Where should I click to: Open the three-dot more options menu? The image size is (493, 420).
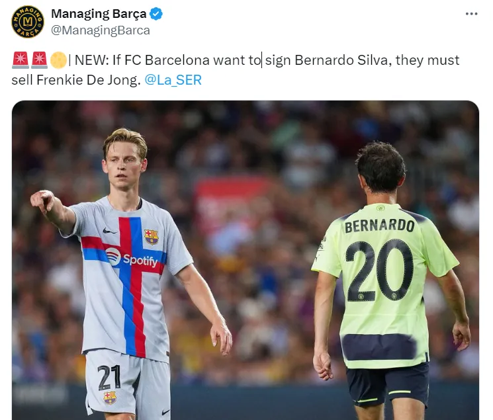tap(471, 14)
